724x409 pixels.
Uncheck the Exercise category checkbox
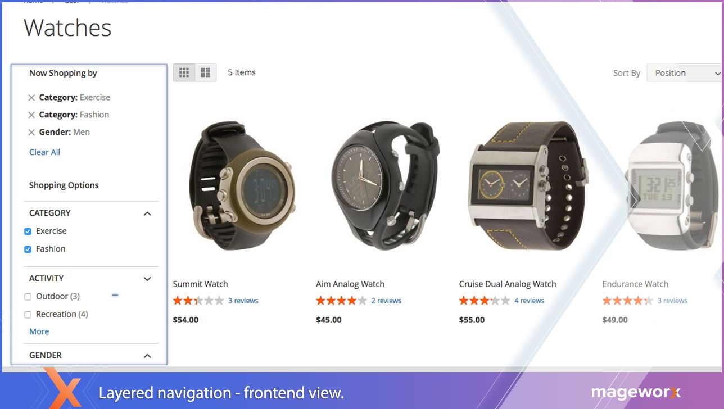coord(28,231)
